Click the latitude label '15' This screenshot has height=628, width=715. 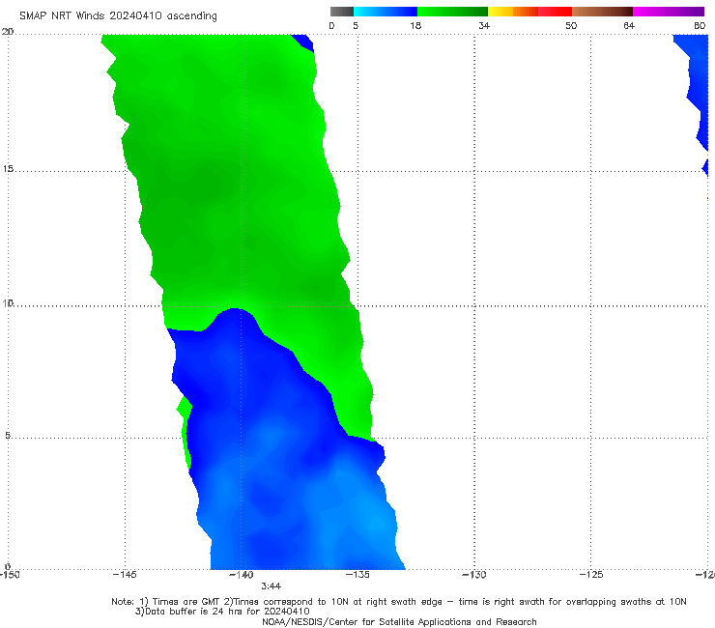(x=8, y=169)
